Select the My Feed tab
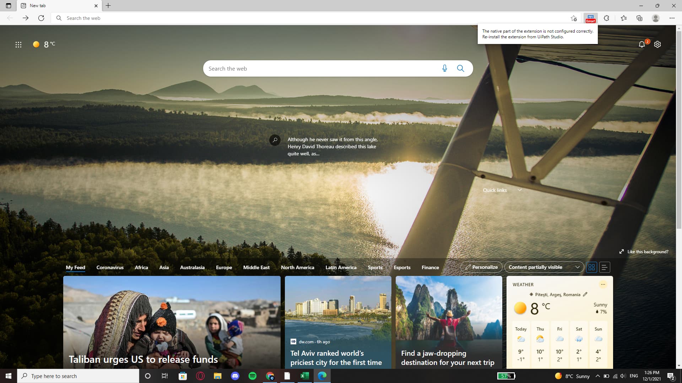Image resolution: width=682 pixels, height=383 pixels. [75, 267]
